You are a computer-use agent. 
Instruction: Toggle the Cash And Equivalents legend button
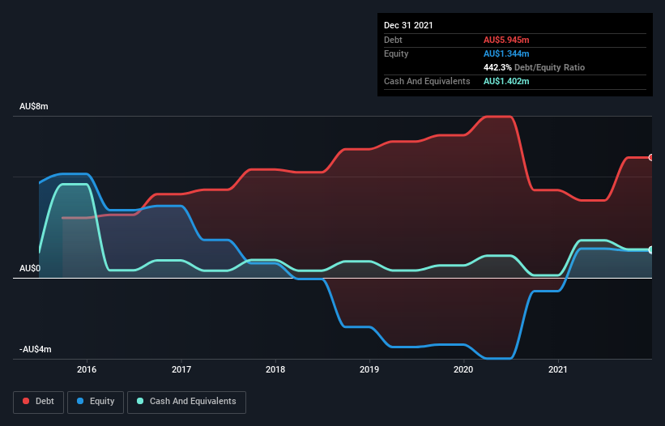point(186,402)
